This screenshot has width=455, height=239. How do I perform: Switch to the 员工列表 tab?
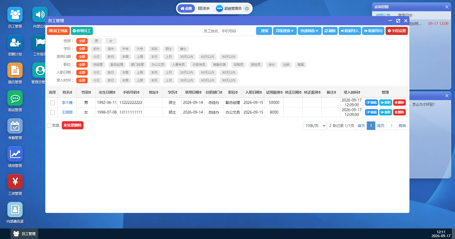click(x=58, y=31)
